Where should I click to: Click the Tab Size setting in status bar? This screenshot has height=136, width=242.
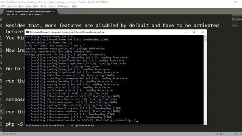219,134
